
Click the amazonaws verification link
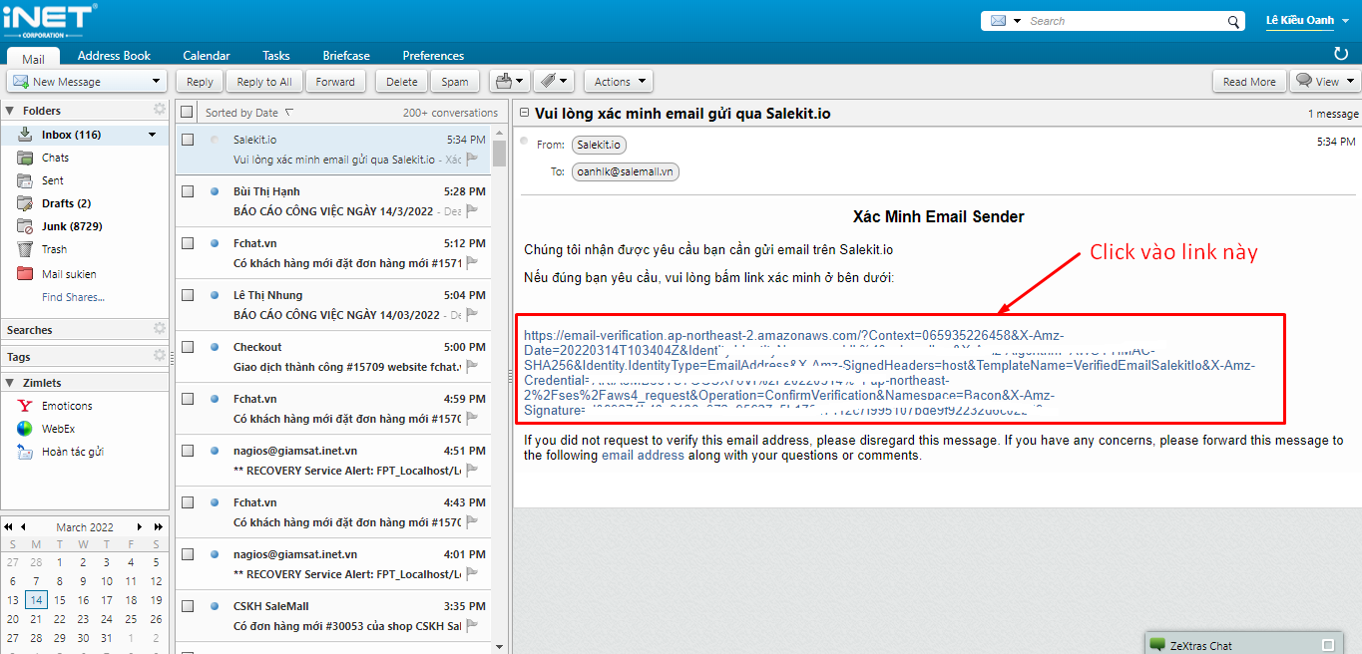(x=888, y=373)
